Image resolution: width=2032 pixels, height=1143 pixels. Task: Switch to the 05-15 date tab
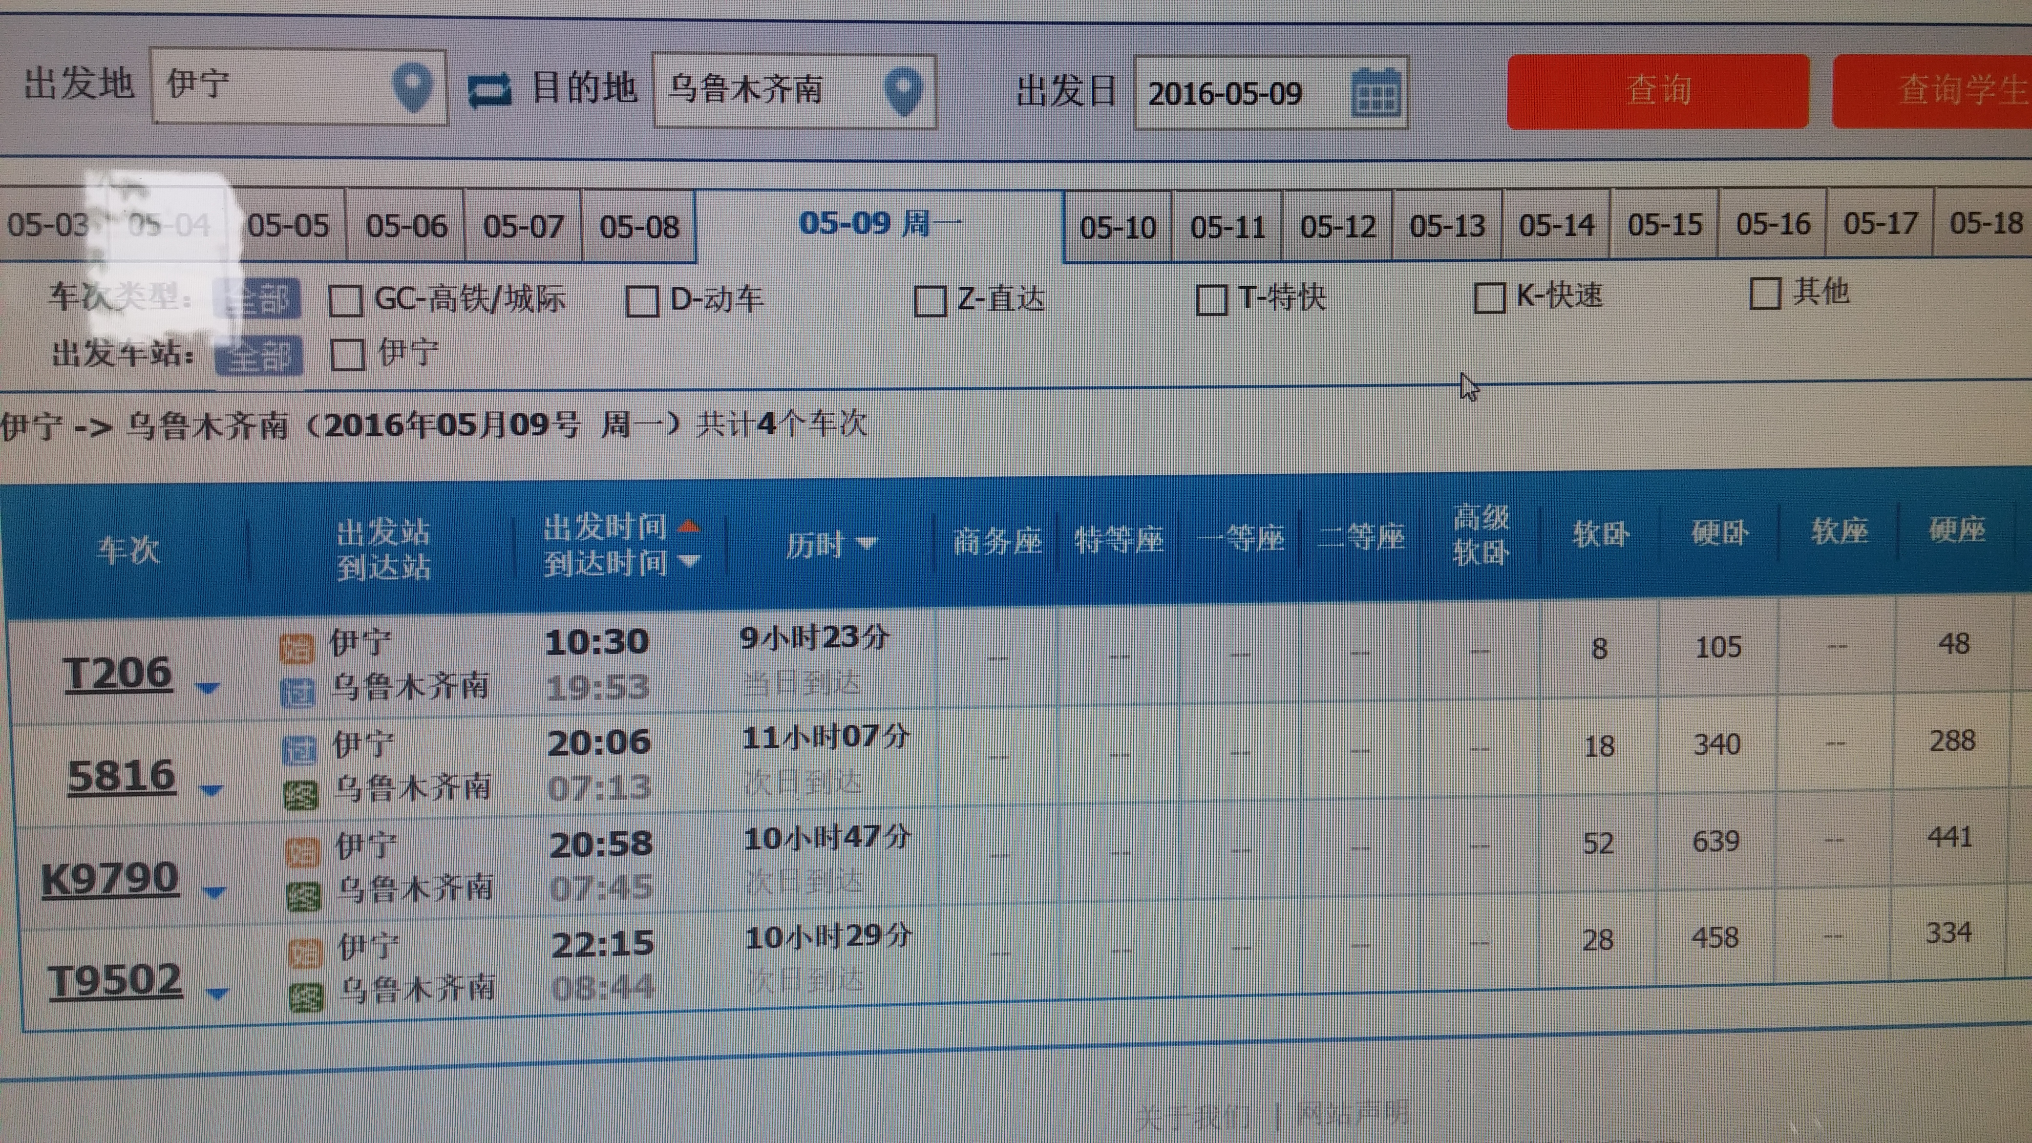(x=1664, y=225)
